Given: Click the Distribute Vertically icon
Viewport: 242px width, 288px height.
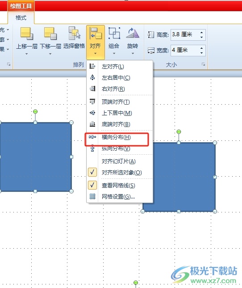Looking at the screenshot, I should (92, 148).
